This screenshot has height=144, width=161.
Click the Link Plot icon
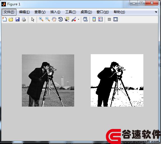tap(85, 19)
